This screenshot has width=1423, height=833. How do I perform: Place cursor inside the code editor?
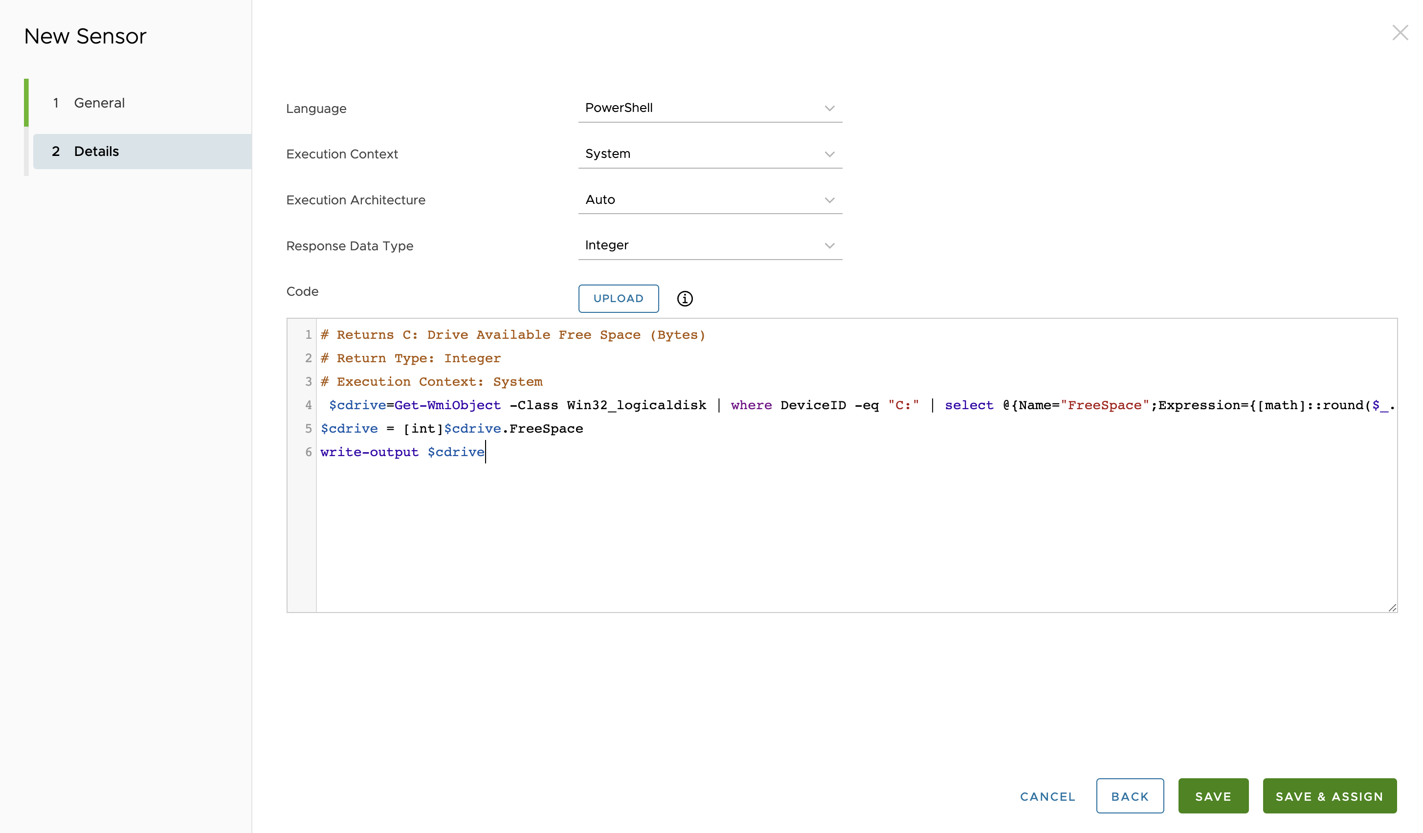pyautogui.click(x=791, y=508)
